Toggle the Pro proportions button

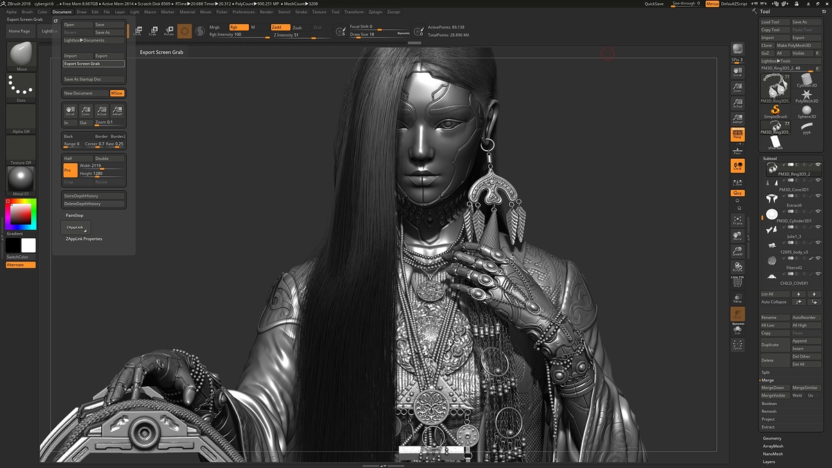(x=69, y=170)
